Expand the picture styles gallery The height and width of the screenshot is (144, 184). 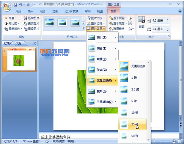coord(84,28)
